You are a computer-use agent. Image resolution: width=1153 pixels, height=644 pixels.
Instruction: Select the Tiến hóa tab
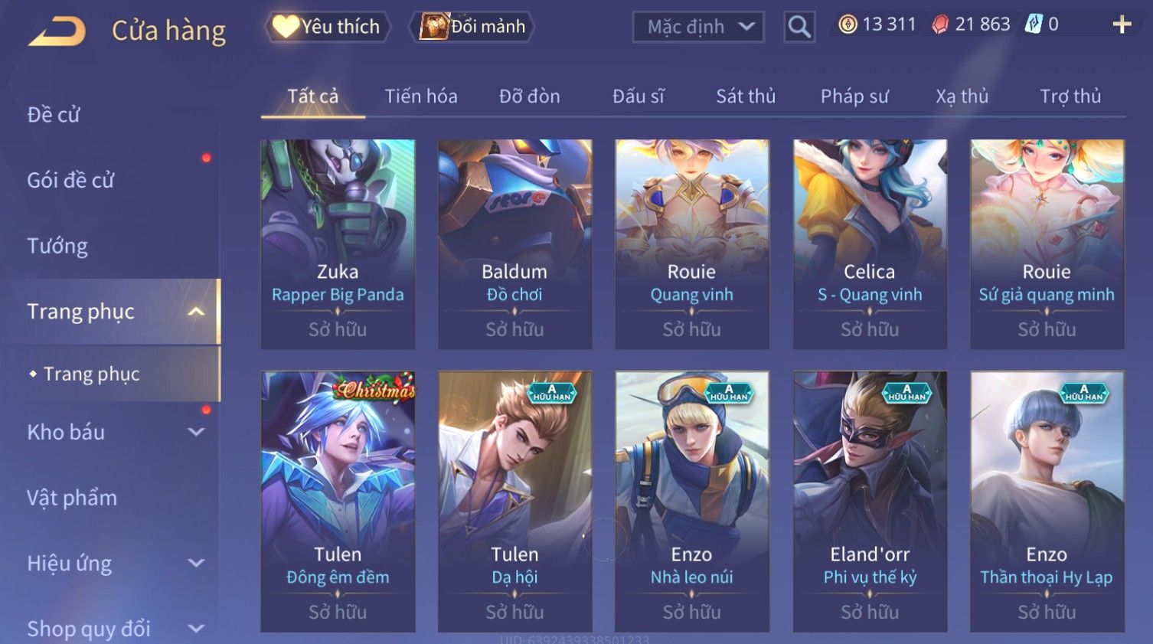(421, 96)
